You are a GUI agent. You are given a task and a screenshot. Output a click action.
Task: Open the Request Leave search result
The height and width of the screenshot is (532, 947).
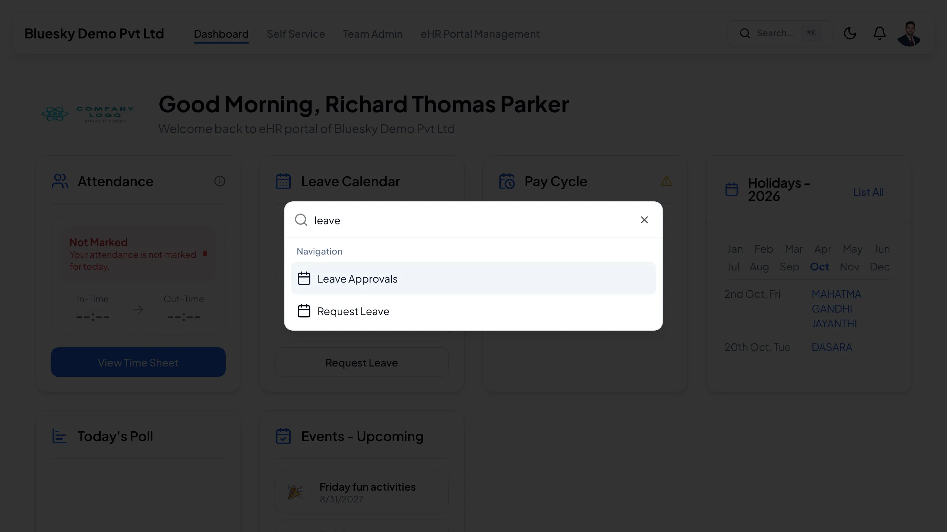coord(473,311)
